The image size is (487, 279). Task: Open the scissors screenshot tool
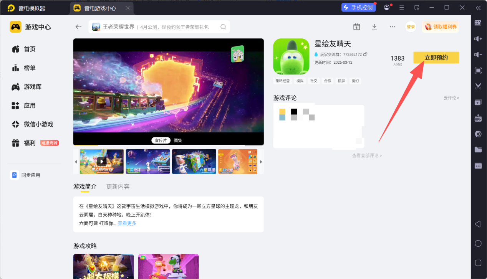[x=478, y=86]
